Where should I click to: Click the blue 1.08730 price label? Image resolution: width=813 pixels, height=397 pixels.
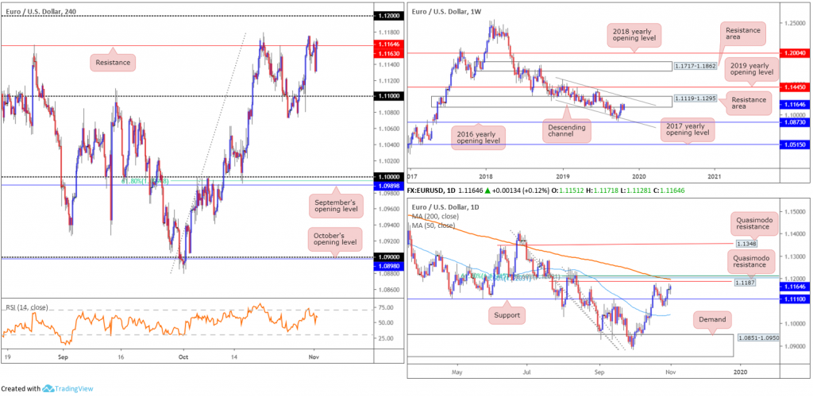pos(793,122)
